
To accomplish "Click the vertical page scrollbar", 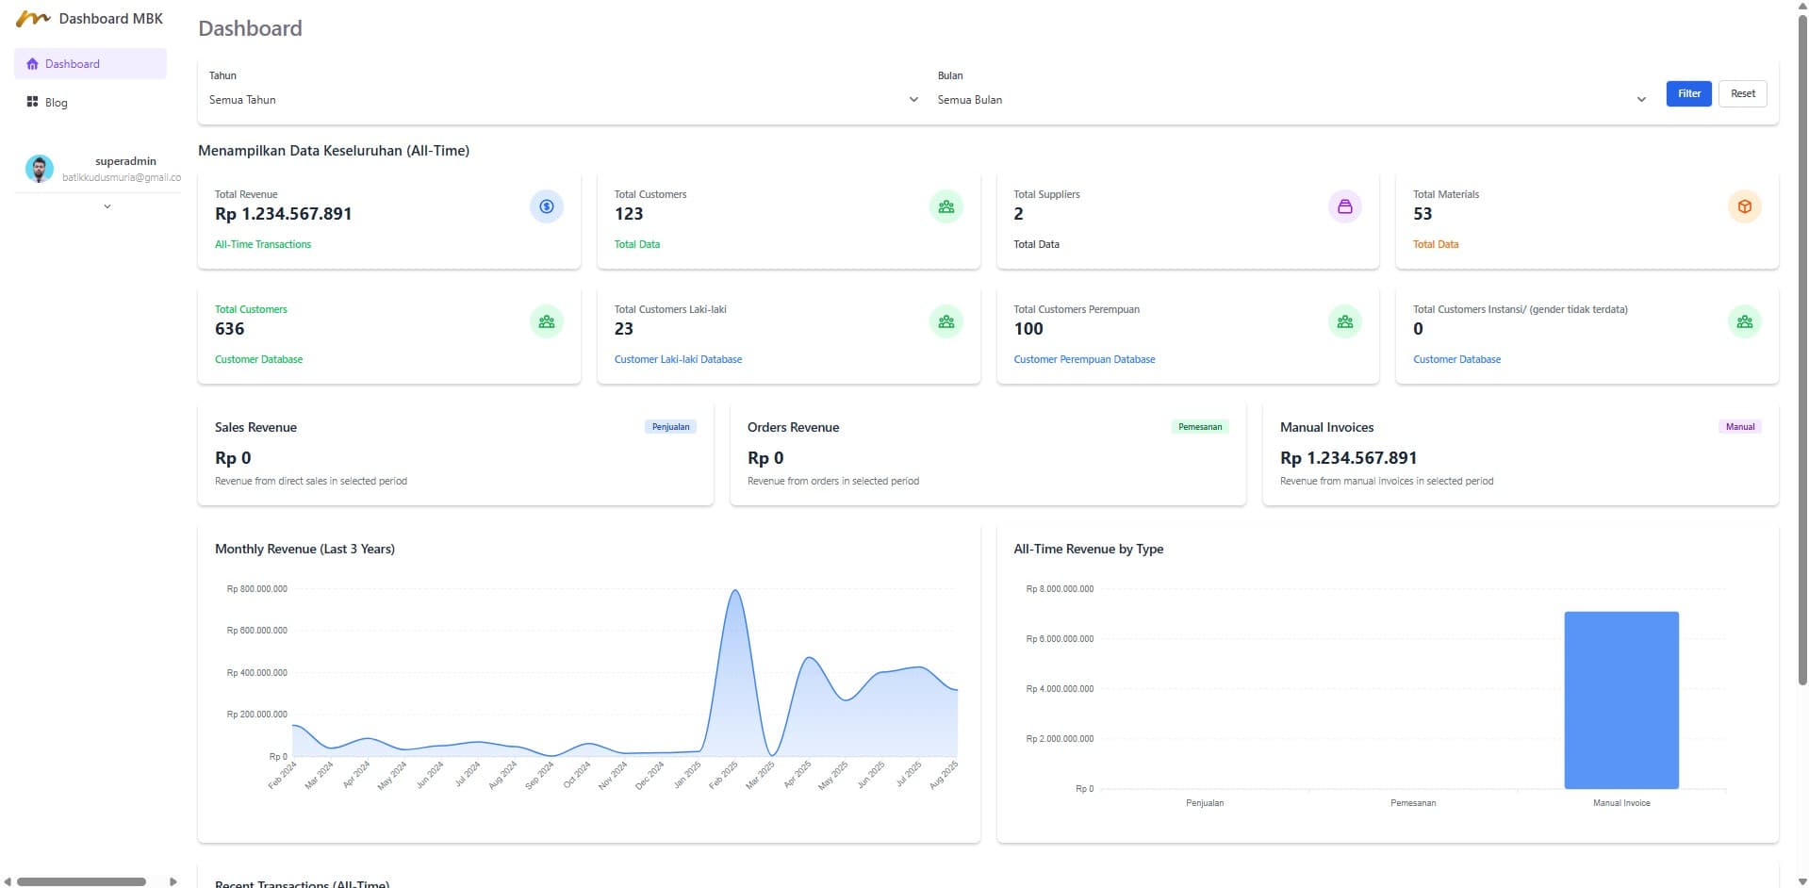I will (x=1802, y=349).
